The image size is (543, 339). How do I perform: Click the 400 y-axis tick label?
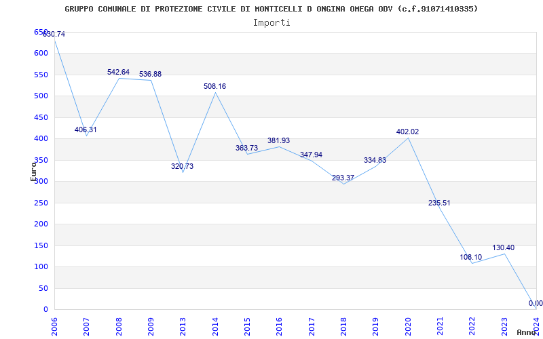point(40,139)
